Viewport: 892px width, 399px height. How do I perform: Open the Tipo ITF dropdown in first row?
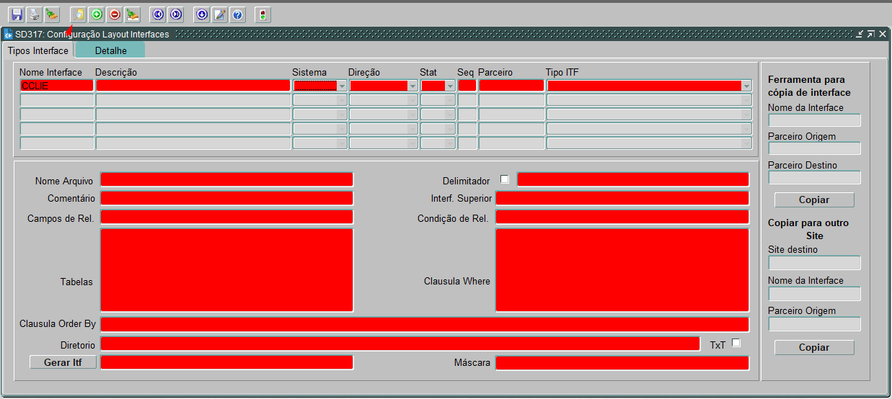pos(746,86)
